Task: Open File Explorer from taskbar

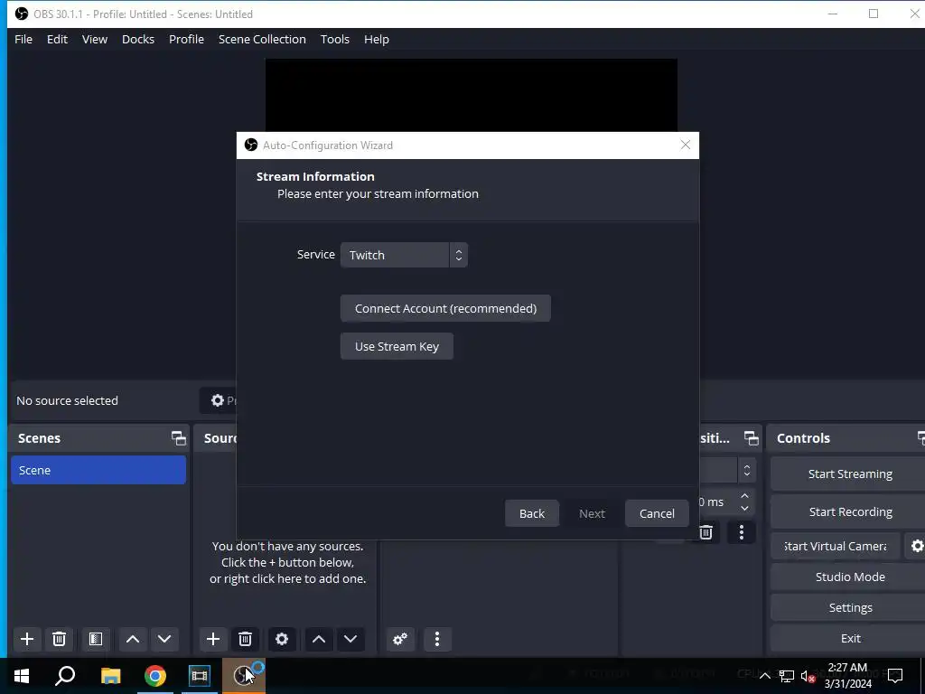Action: (x=110, y=676)
